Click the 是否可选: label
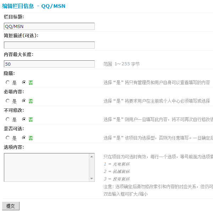 point(14,129)
